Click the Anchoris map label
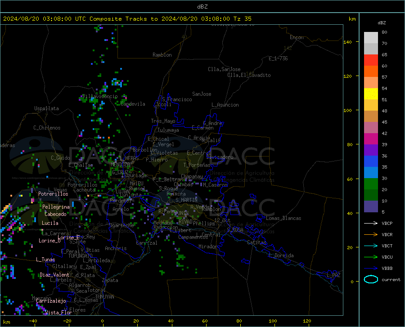 [x=116, y=248]
